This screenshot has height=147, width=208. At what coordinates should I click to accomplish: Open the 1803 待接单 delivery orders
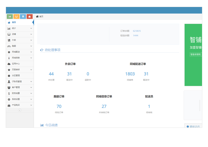130,74
